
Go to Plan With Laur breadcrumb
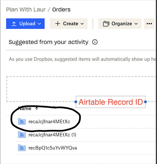26,10
